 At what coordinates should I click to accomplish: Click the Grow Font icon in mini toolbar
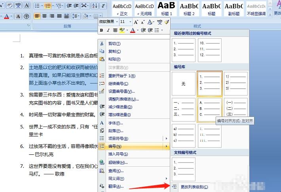click(x=136, y=22)
